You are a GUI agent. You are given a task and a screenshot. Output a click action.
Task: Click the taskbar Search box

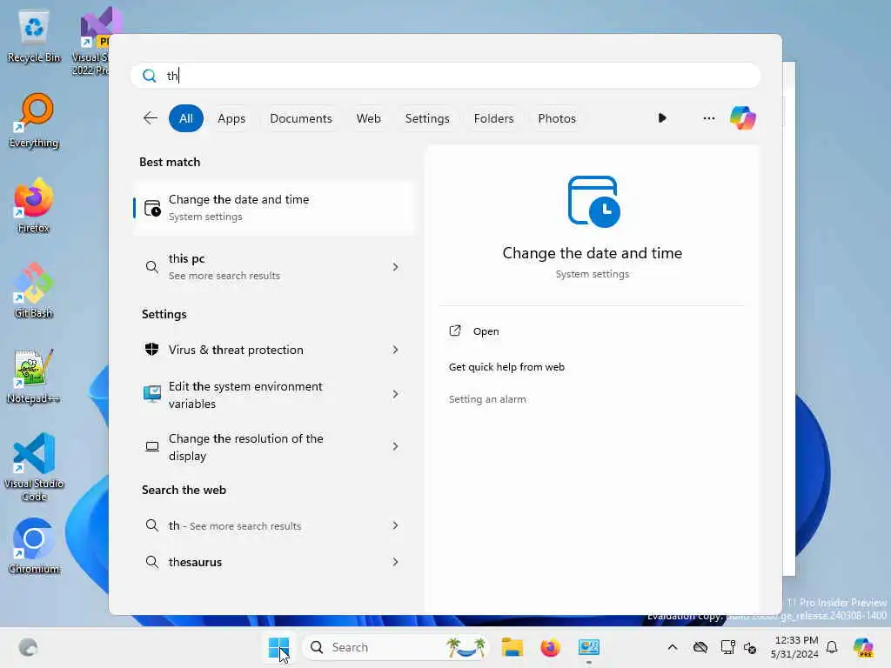(x=395, y=647)
